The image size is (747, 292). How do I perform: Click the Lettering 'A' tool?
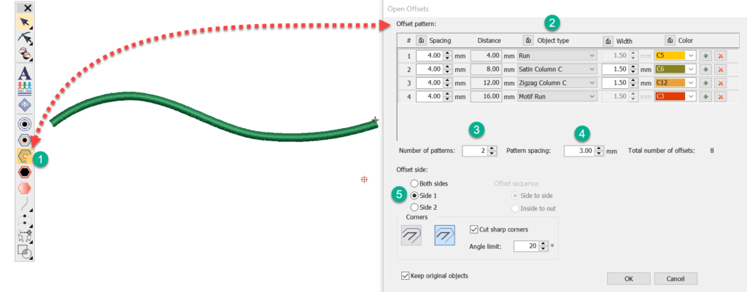pyautogui.click(x=25, y=73)
